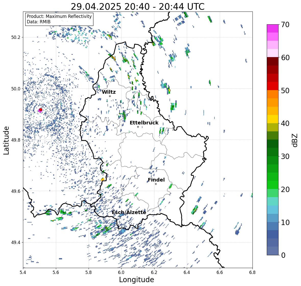Click the colorbar tick label 60
301x286 pixels.
[285, 58]
